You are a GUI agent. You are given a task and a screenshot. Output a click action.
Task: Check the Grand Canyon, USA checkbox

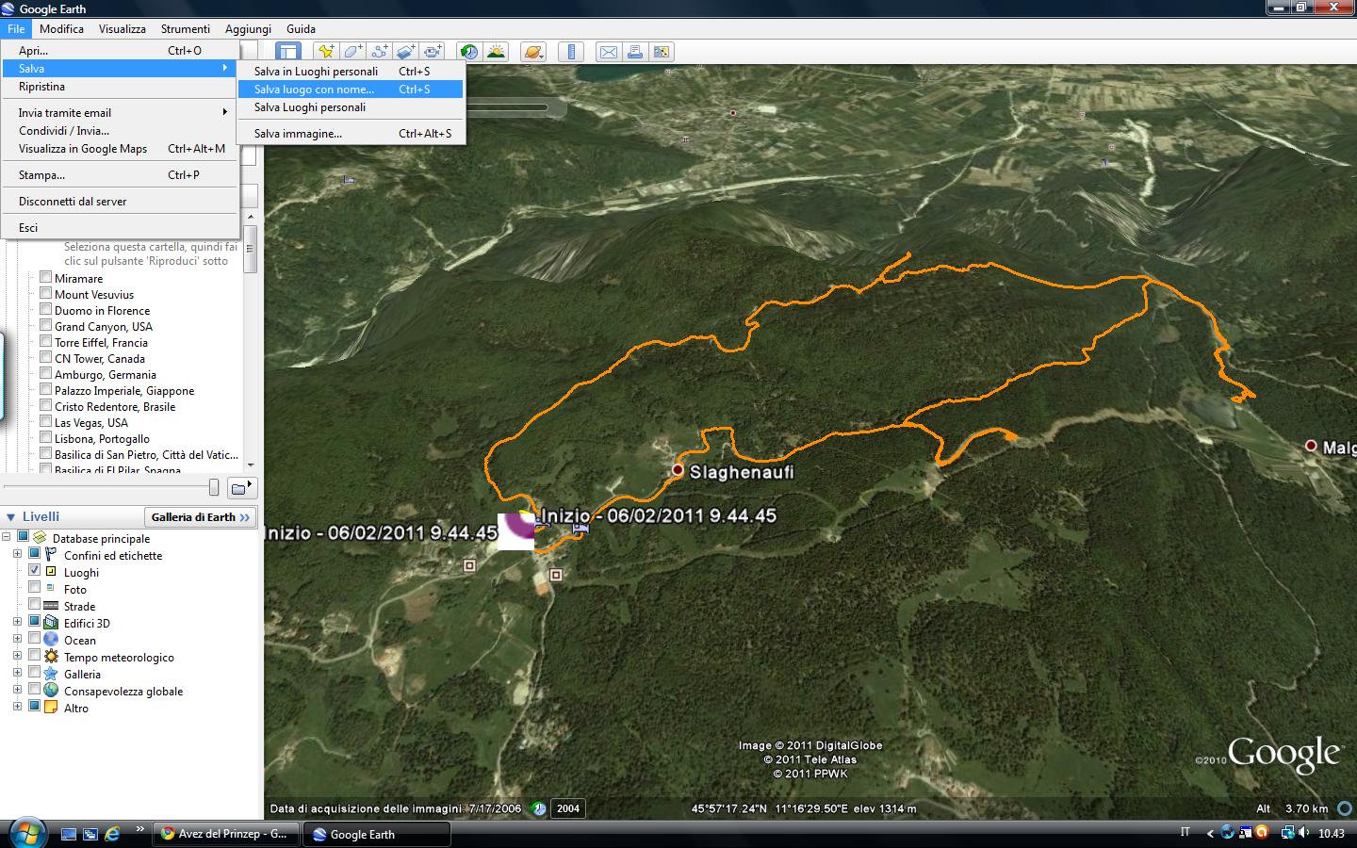tap(45, 326)
